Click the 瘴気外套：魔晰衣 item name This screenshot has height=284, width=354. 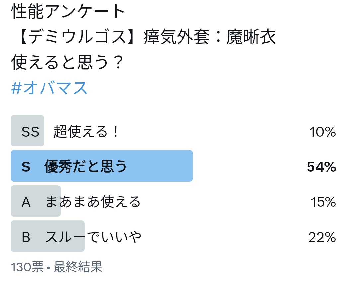(x=210, y=37)
